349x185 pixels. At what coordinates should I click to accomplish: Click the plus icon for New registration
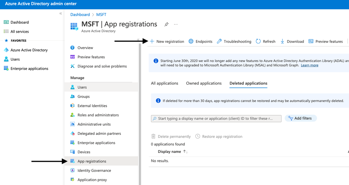point(152,41)
